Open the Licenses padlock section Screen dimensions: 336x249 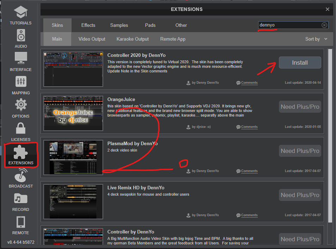tap(20, 132)
